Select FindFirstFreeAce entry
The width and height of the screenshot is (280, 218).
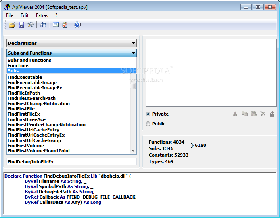click(x=27, y=119)
